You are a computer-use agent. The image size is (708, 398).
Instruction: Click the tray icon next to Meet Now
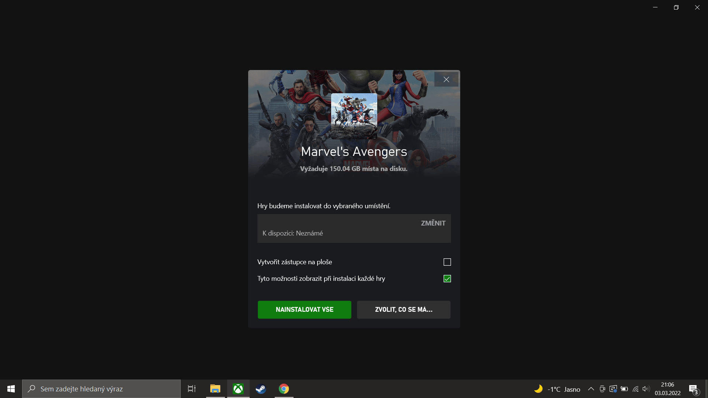click(x=613, y=389)
